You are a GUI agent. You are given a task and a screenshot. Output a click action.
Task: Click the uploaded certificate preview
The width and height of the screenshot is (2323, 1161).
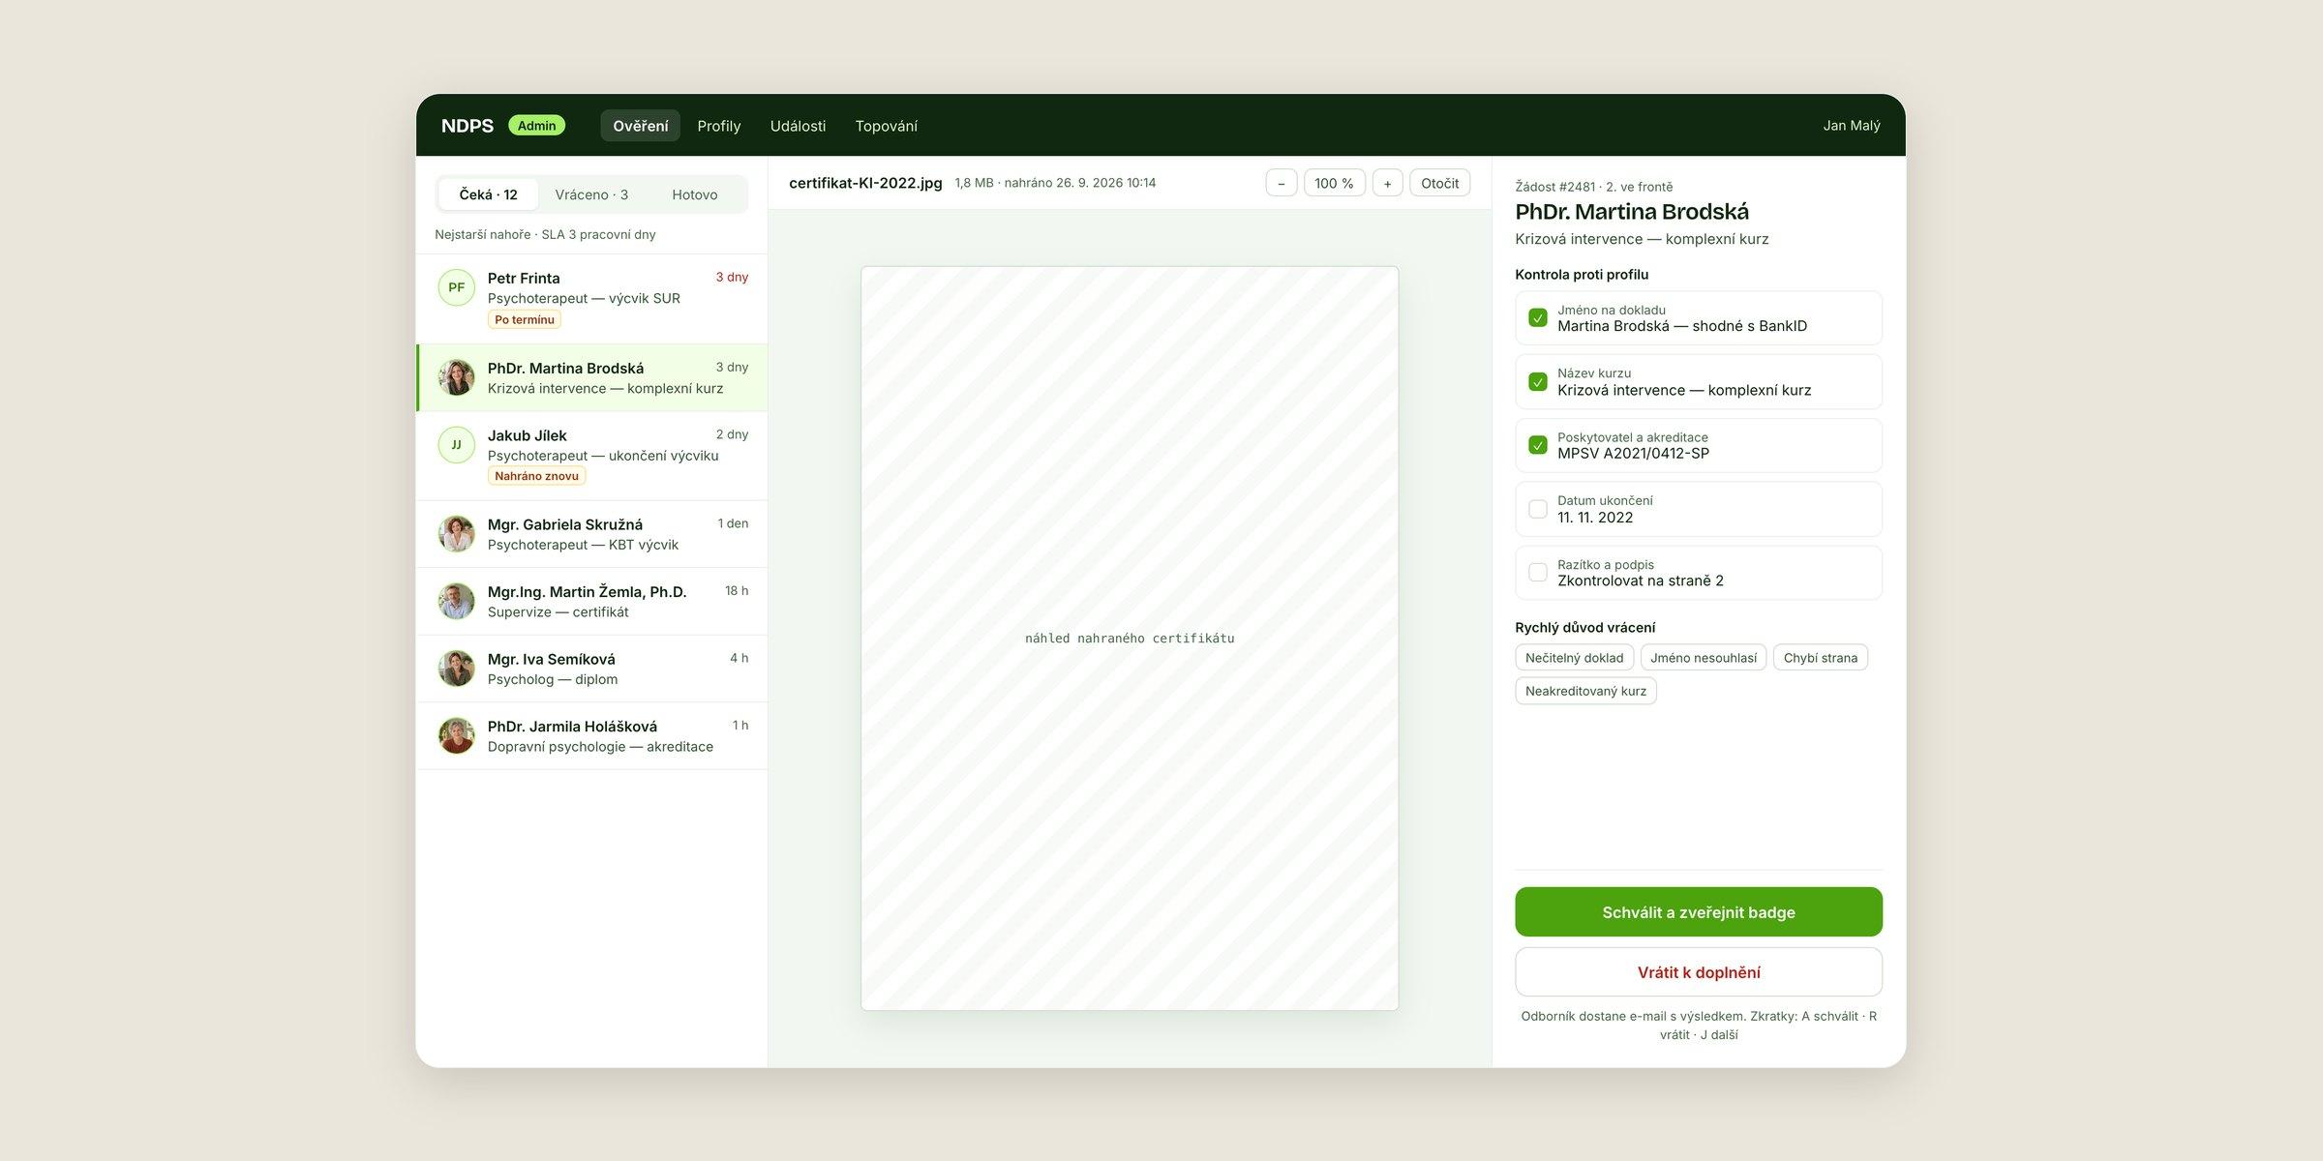pyautogui.click(x=1130, y=639)
